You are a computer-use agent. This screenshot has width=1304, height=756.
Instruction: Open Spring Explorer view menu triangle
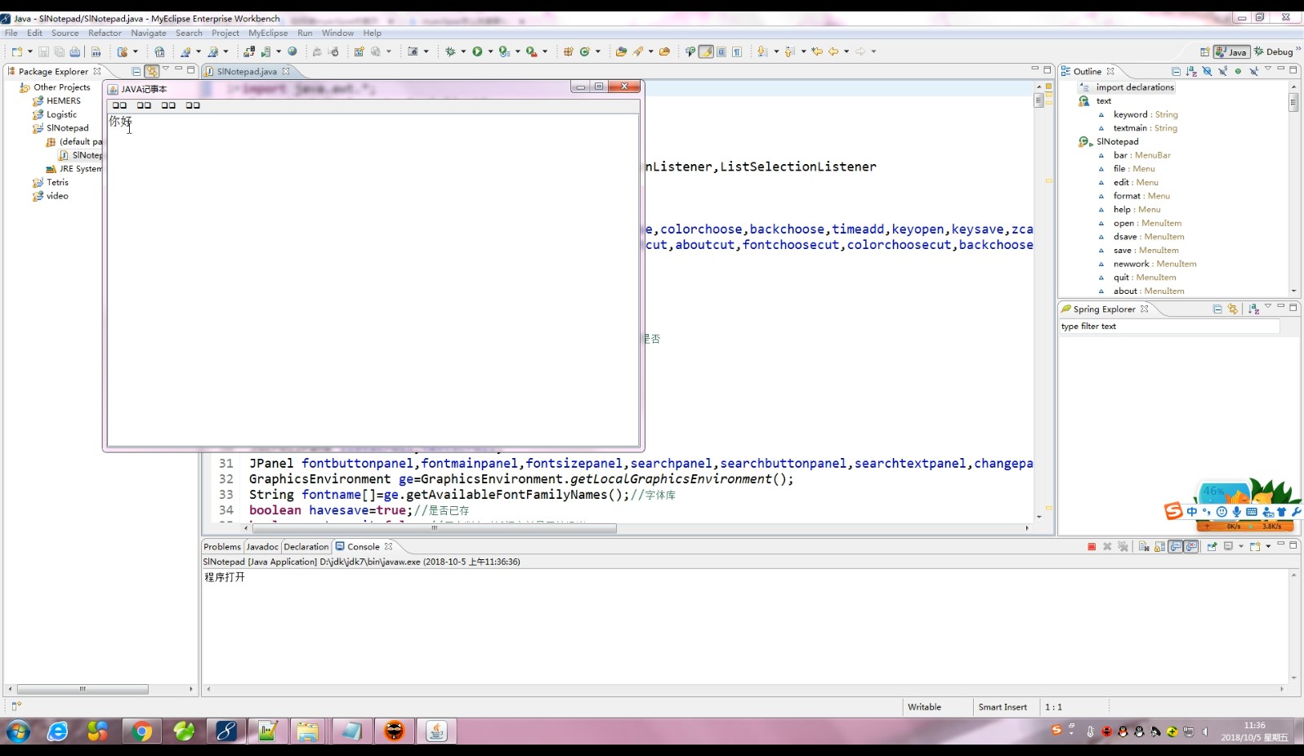(x=1268, y=307)
